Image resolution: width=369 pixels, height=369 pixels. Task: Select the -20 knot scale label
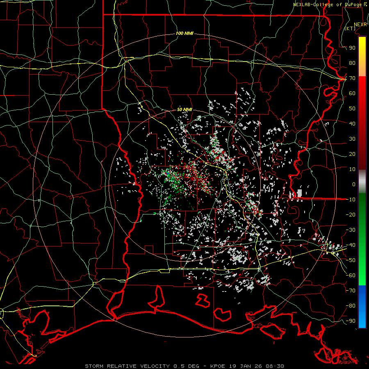point(351,215)
